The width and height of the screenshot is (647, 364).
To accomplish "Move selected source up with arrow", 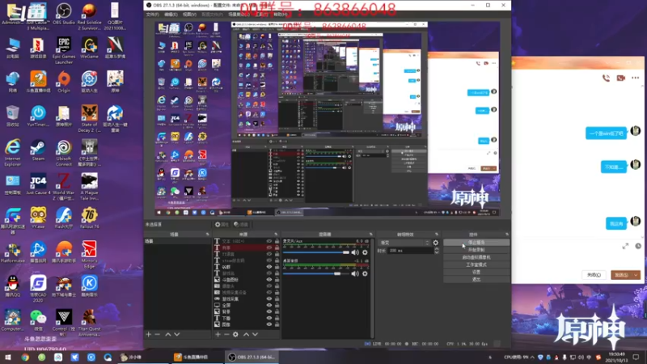I will pyautogui.click(x=247, y=334).
